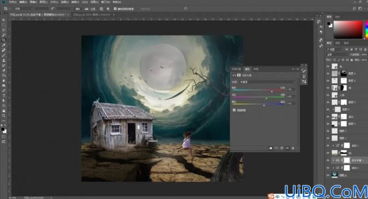Select the Blur tool

click(4, 80)
